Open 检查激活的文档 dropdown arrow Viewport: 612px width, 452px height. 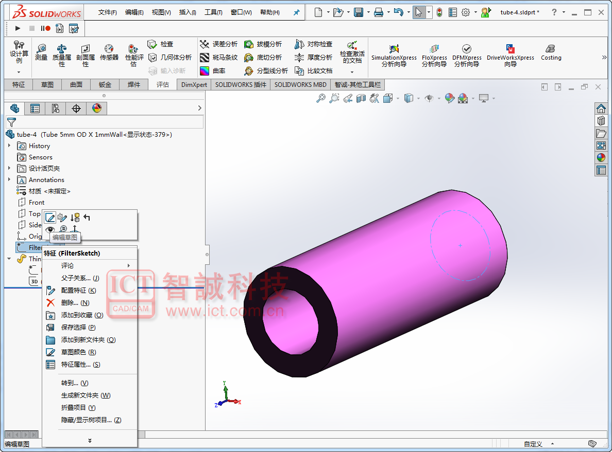pos(352,72)
